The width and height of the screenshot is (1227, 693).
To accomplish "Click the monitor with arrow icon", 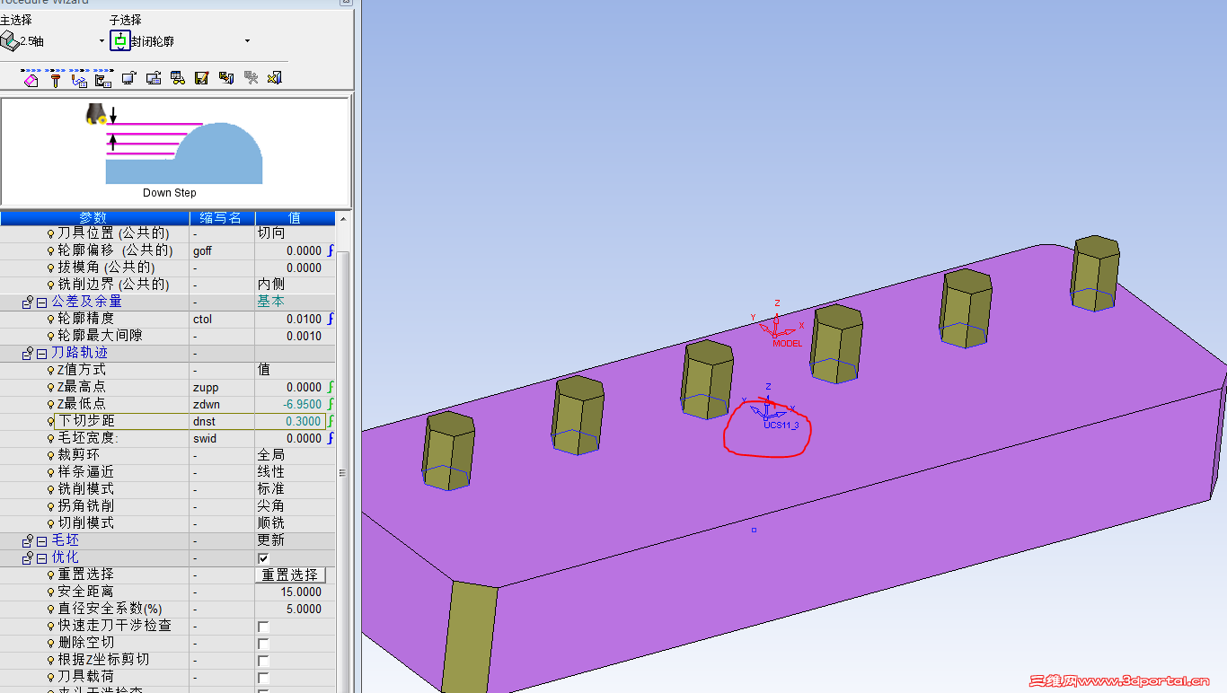I will pyautogui.click(x=128, y=78).
